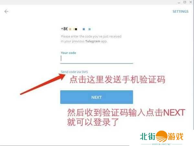This screenshot has width=194, height=146.
Task: Click the annotation line 就可以登录了
Action: tap(93, 122)
